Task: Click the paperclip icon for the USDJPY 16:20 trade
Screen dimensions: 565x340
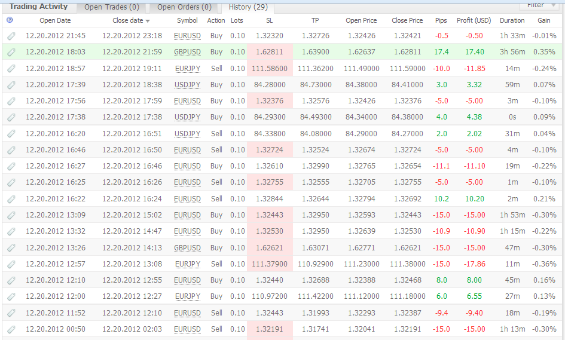Action: (11, 134)
